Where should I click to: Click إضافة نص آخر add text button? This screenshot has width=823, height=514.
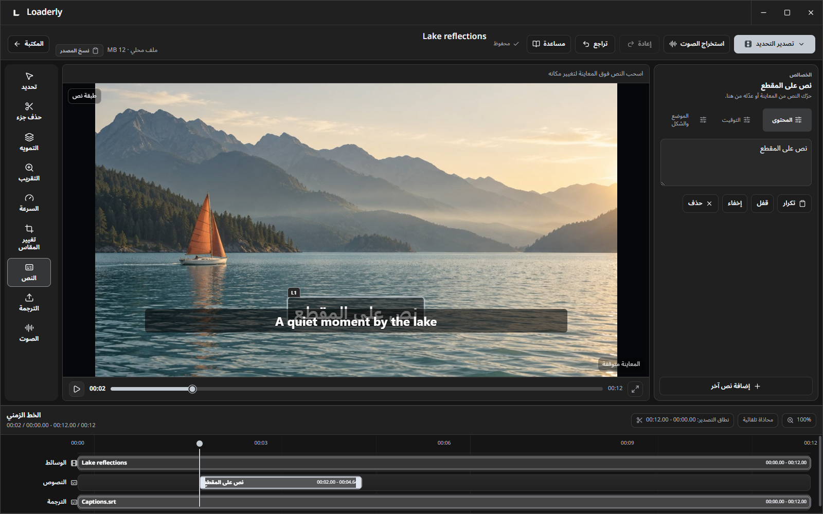[x=736, y=387]
